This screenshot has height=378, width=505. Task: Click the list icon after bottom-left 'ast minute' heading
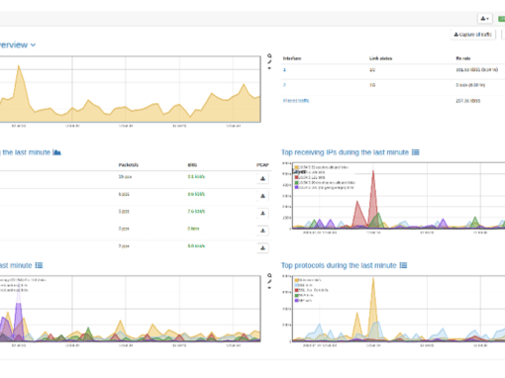39,265
